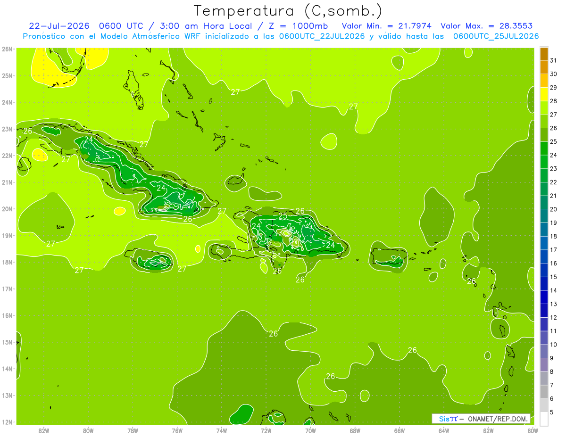Click the 72W longitude axis label

[x=266, y=430]
